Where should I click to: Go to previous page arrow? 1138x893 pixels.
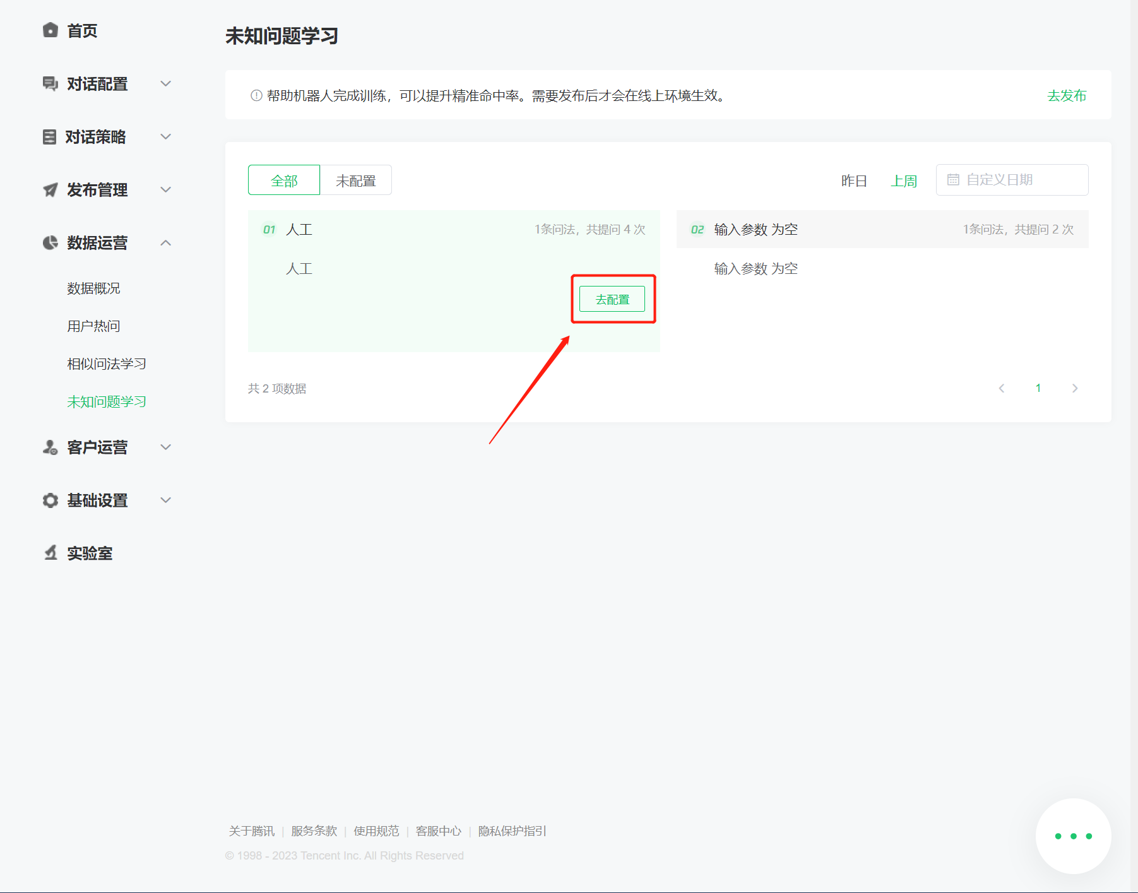tap(1002, 388)
